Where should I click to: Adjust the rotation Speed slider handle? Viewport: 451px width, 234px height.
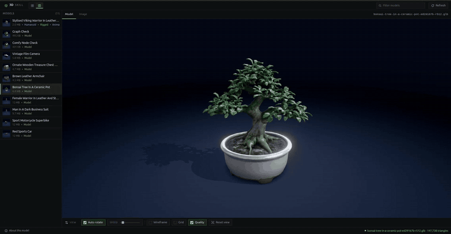(x=123, y=223)
